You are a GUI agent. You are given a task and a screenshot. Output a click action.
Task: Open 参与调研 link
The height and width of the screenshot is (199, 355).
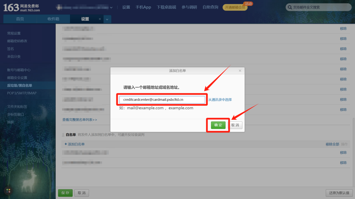click(x=189, y=7)
